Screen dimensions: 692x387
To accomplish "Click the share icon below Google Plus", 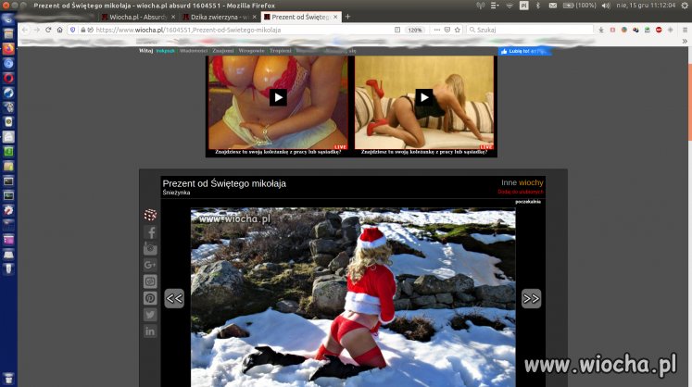I will (150, 281).
